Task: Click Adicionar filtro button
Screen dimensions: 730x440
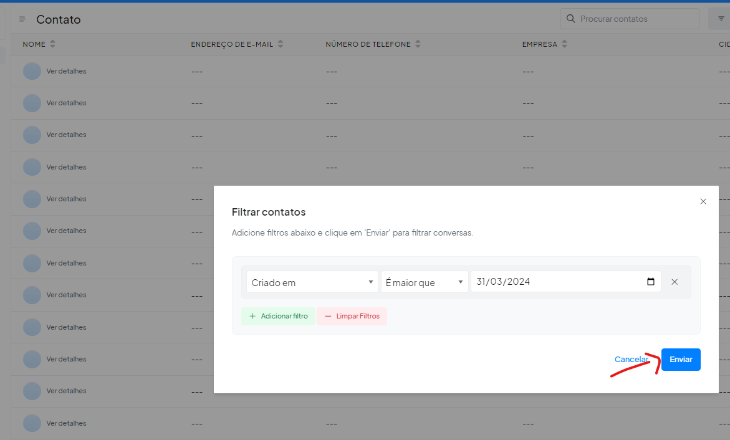Action: 278,316
